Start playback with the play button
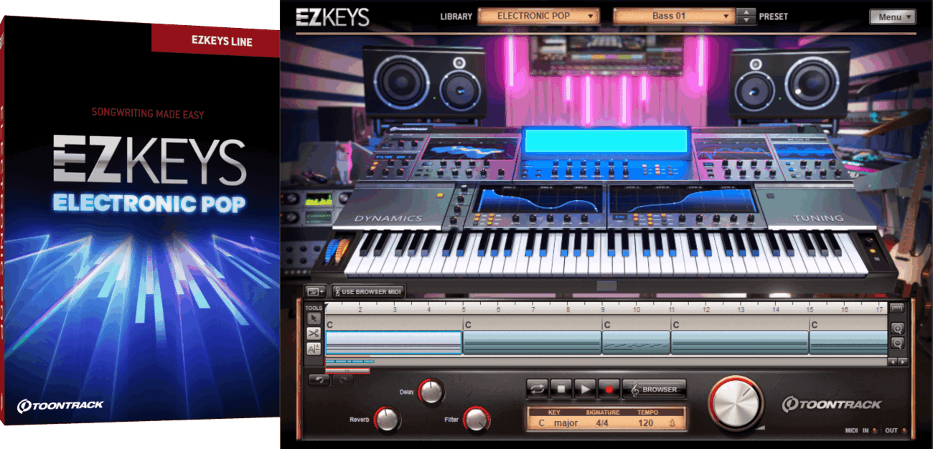 tap(585, 389)
